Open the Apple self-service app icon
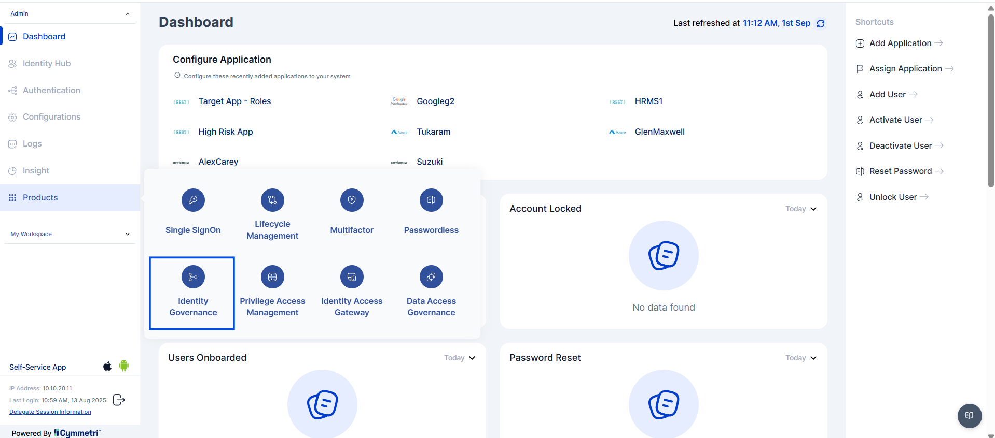995x438 pixels. [x=107, y=367]
